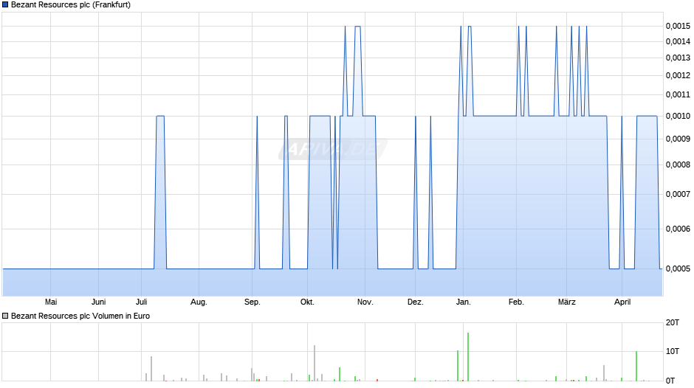
Task: Click the 'Bezant Resources plc Volumen in Euro' label
Action: click(80, 316)
